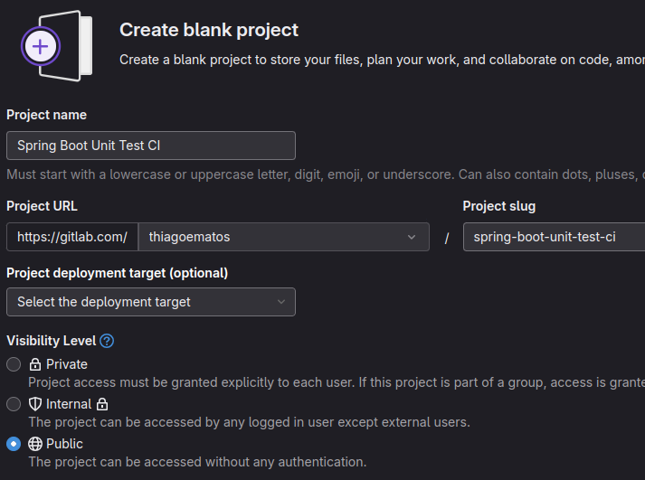Click the Create blank project plus icon
The height and width of the screenshot is (480, 645).
point(41,46)
